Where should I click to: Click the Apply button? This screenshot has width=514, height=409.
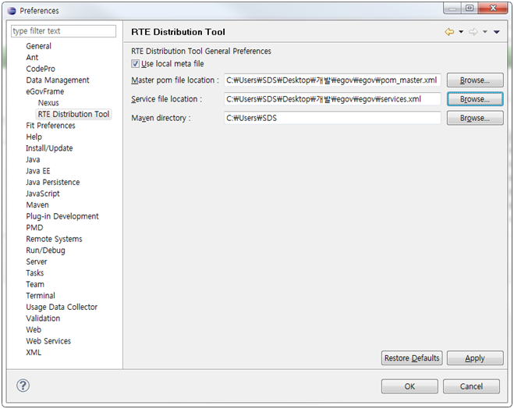[474, 358]
